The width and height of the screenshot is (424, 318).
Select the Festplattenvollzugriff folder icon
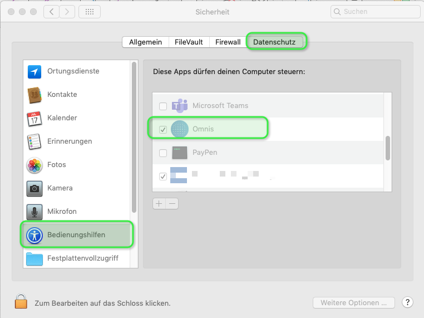coord(34,259)
